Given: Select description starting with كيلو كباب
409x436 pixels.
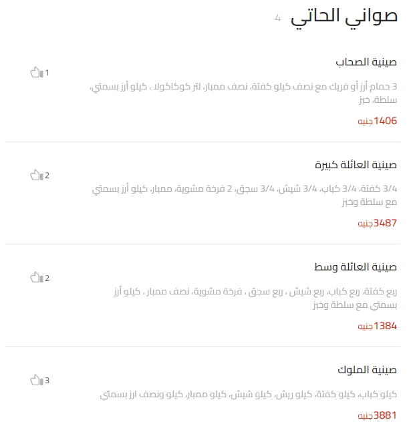Looking at the screenshot, I should (x=249, y=395).
